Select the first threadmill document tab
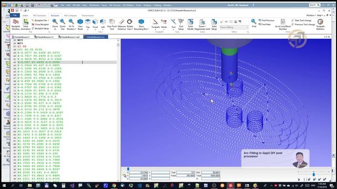Screen dimensions: 337x189 [x=21, y=37]
